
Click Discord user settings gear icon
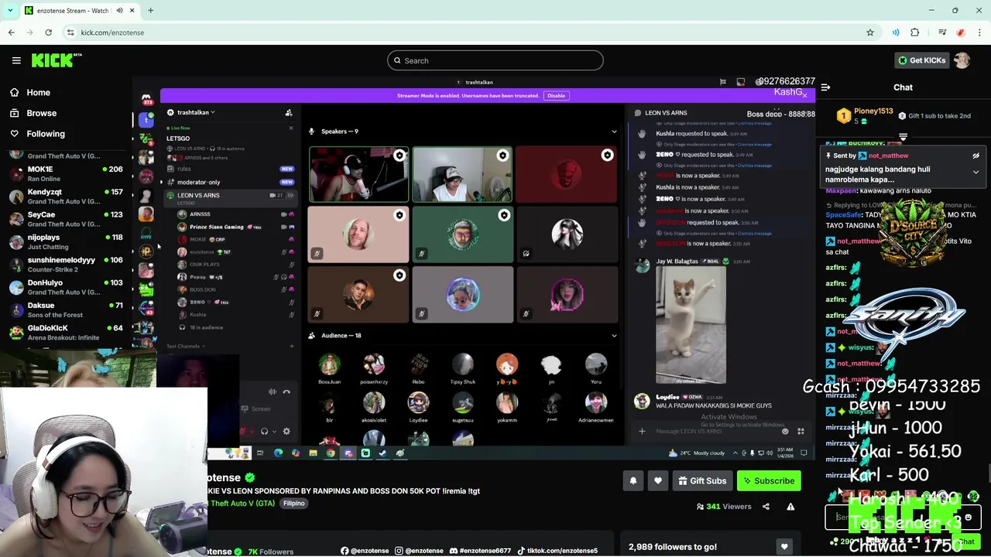pos(286,432)
